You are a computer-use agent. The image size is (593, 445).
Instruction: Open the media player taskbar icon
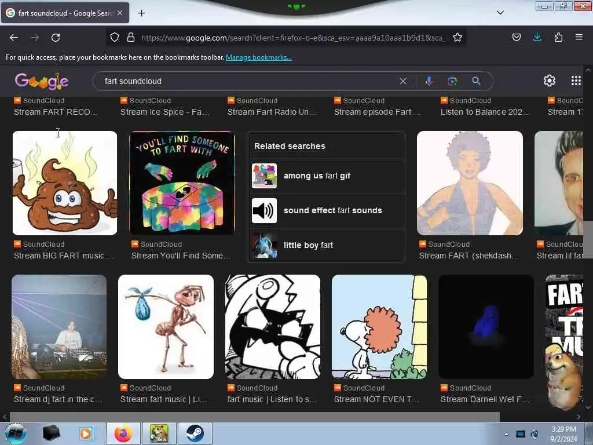point(86,433)
